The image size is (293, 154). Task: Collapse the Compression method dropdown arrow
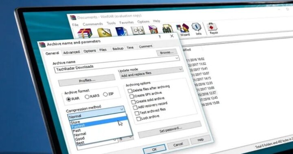coord(122,109)
